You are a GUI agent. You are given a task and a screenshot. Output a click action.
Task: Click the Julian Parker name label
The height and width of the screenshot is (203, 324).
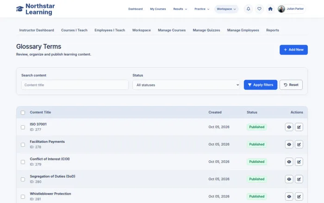[x=295, y=9]
